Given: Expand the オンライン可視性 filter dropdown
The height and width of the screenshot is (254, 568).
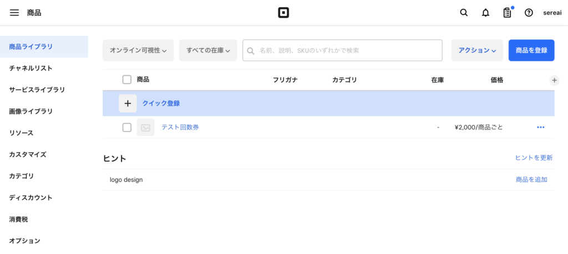Looking at the screenshot, I should (138, 50).
